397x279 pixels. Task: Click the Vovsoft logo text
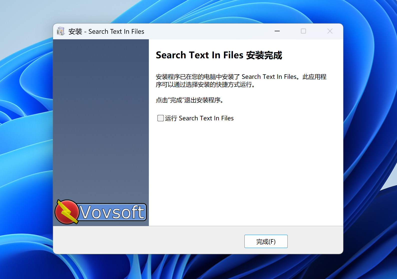click(112, 212)
